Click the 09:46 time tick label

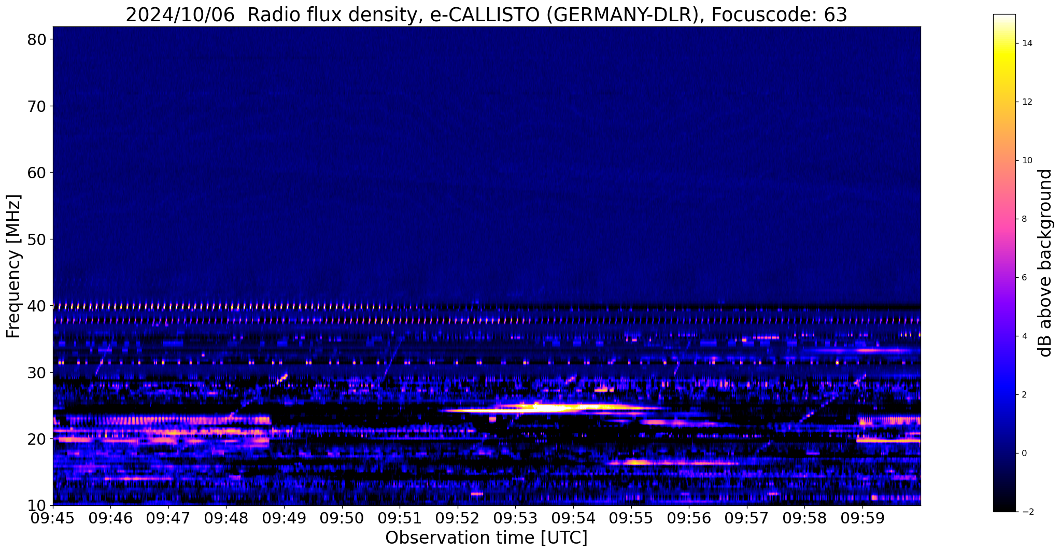pyautogui.click(x=111, y=518)
